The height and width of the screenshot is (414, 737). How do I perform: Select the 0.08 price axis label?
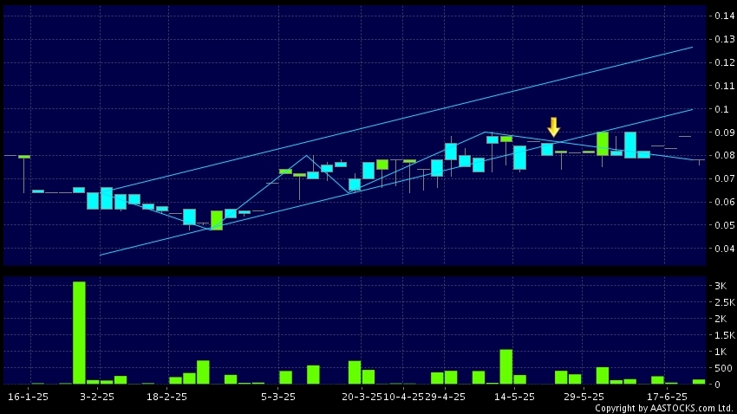point(724,155)
